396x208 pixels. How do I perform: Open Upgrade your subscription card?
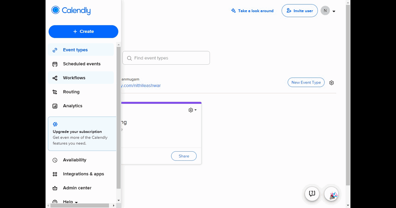[82, 133]
